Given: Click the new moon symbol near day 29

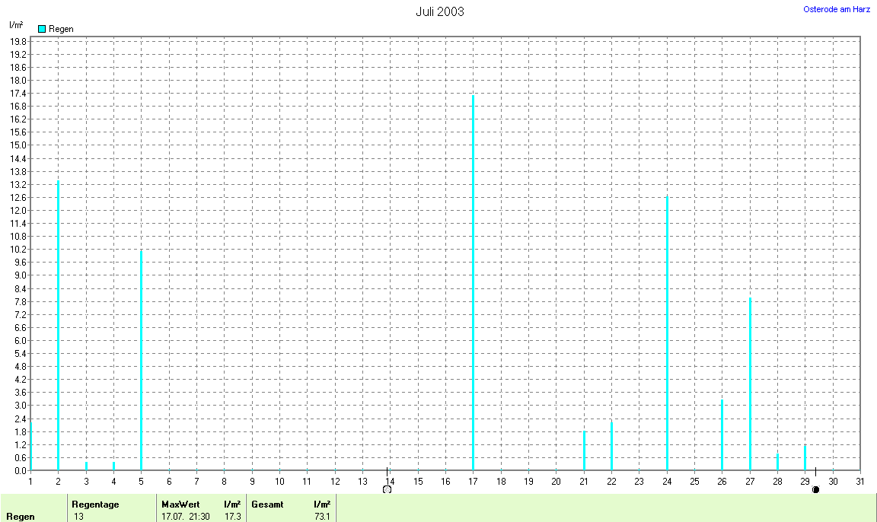Looking at the screenshot, I should 815,489.
